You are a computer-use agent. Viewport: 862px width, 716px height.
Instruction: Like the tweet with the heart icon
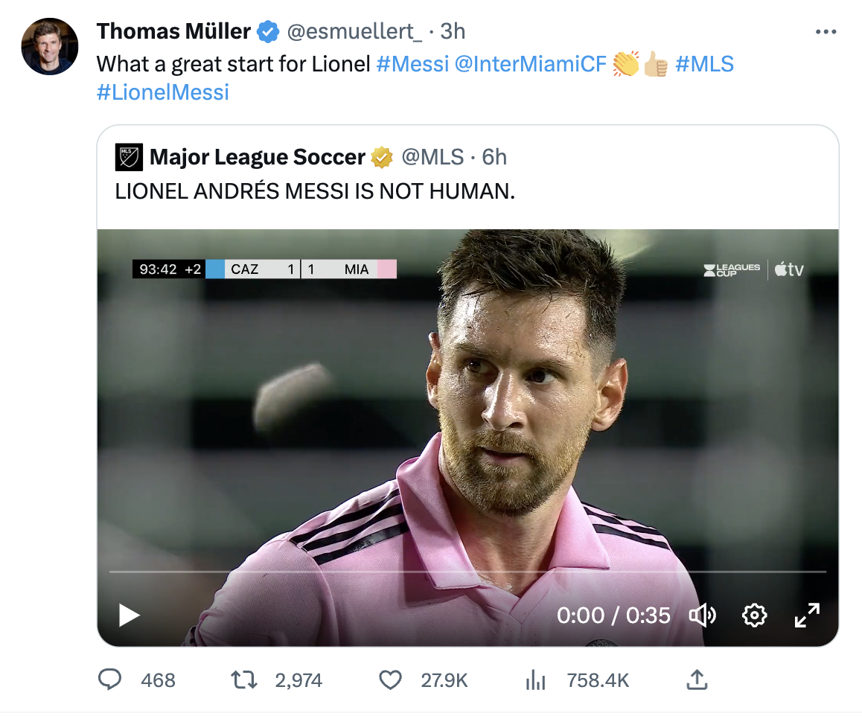click(390, 680)
